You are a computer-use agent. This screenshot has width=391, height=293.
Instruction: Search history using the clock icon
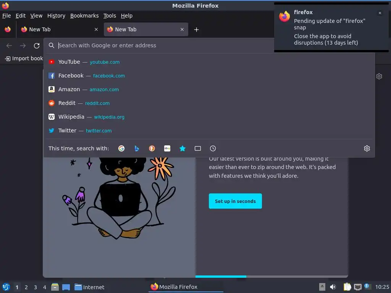click(213, 148)
